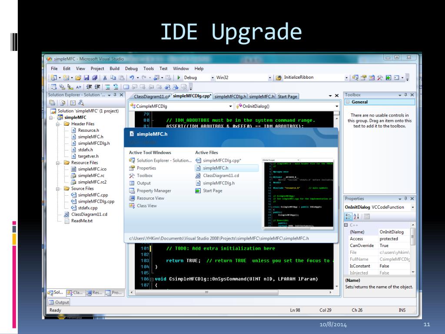445x334 pixels.
Task: Open the OnInitDialog() member dropdown
Action: click(x=337, y=106)
